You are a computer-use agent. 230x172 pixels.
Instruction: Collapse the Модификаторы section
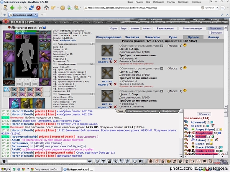[x=54, y=64]
